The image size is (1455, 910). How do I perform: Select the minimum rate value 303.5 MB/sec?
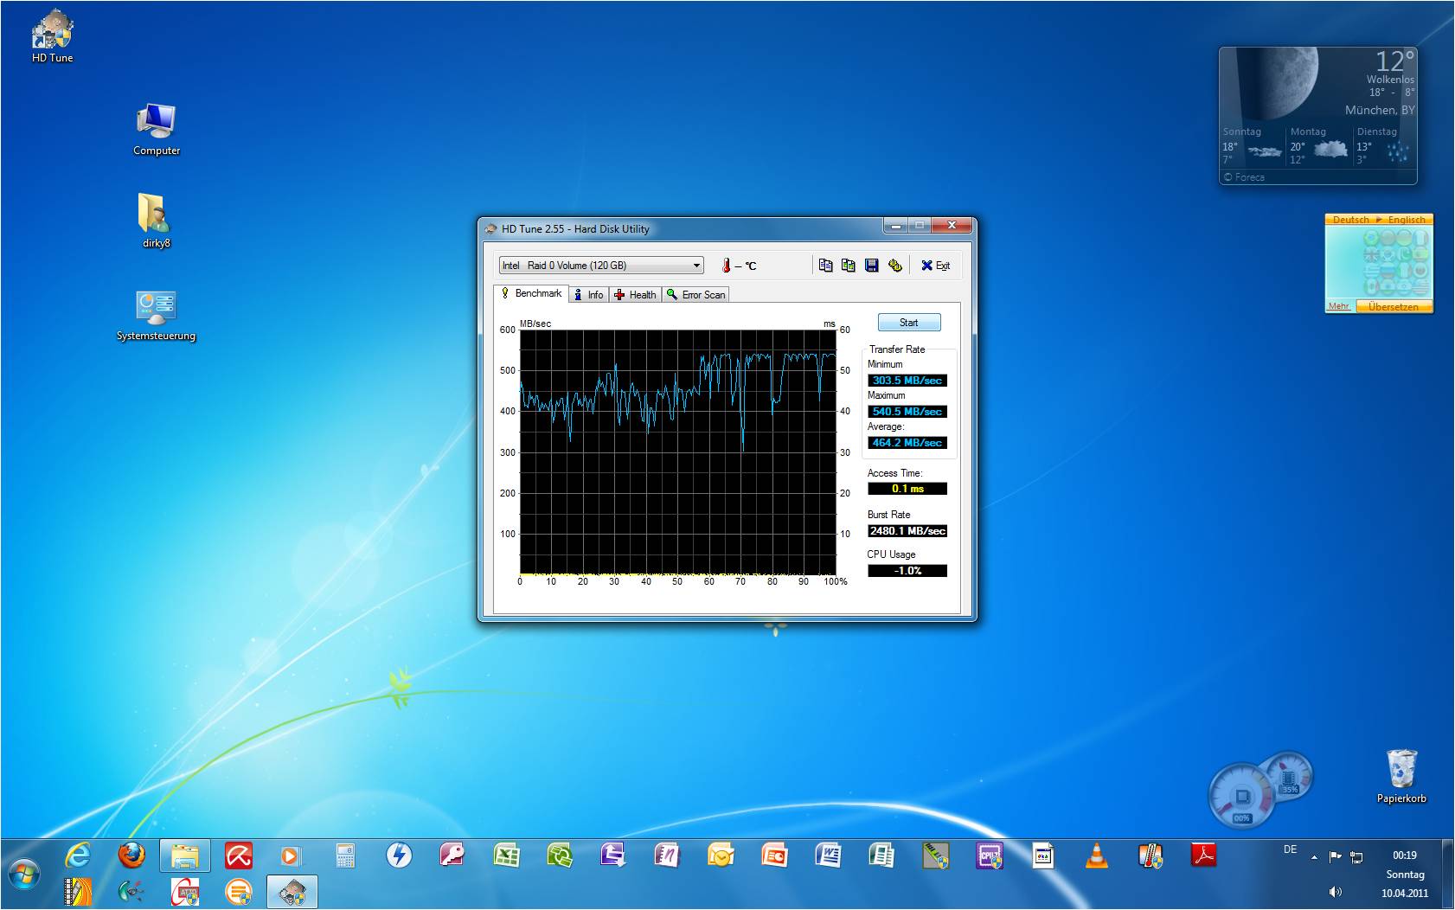[x=907, y=381]
